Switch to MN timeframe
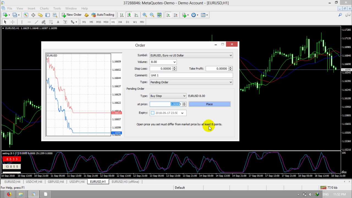This screenshot has width=352, height=198. [x=142, y=22]
